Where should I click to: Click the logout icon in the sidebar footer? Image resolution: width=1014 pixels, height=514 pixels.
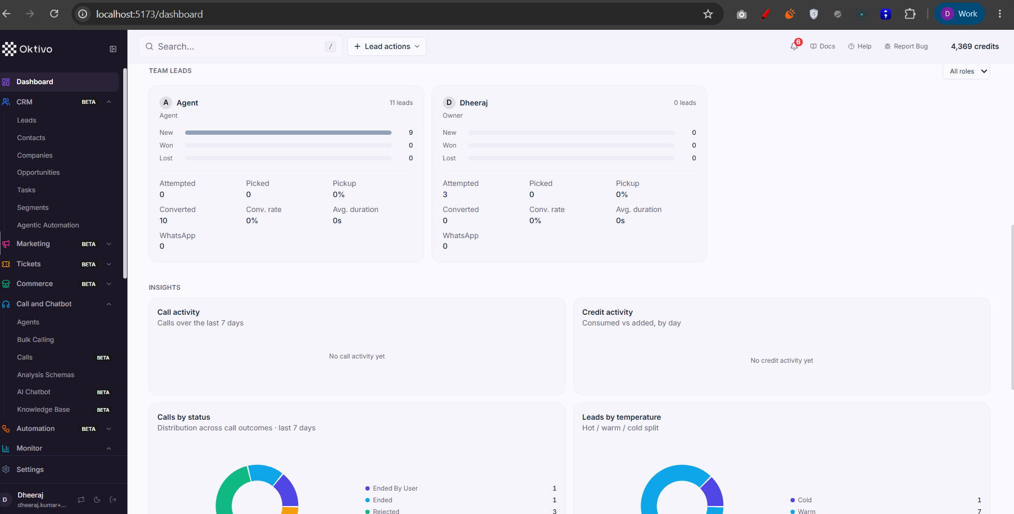113,500
